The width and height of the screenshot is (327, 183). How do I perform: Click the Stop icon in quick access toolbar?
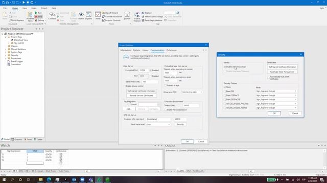click(28, 3)
